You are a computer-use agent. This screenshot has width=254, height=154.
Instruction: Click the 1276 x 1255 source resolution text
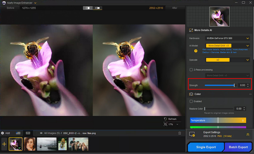coord(29,8)
